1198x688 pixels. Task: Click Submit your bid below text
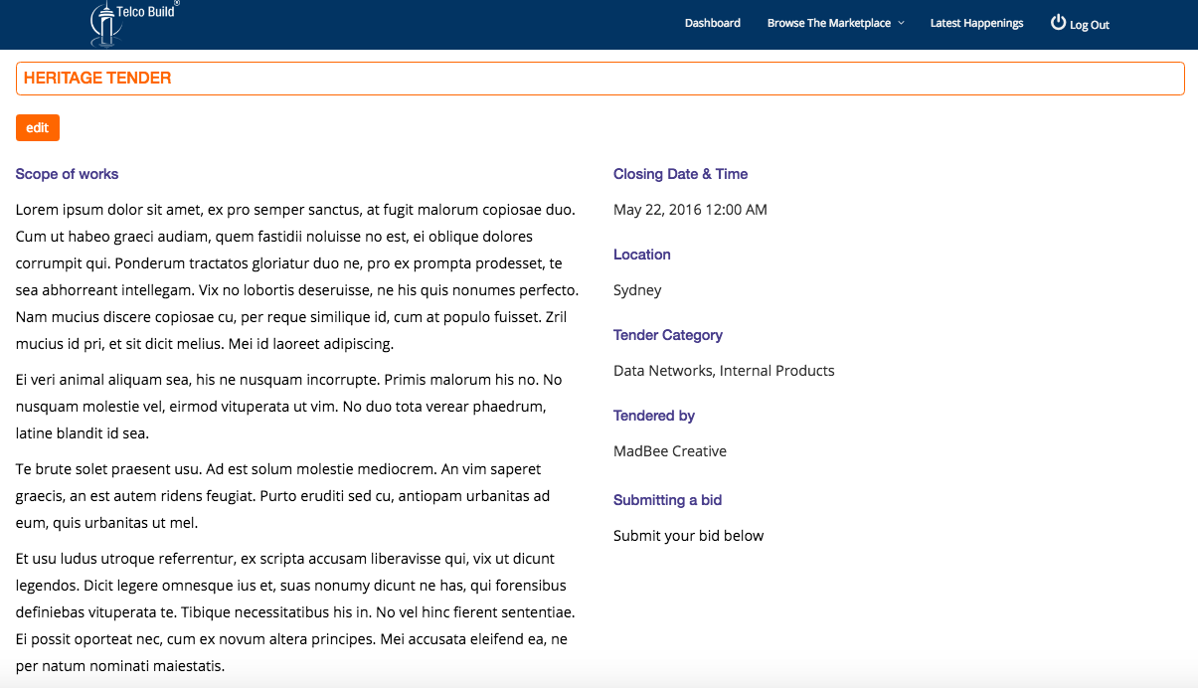pyautogui.click(x=688, y=536)
